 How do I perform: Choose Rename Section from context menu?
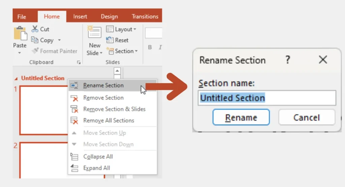pos(103,86)
